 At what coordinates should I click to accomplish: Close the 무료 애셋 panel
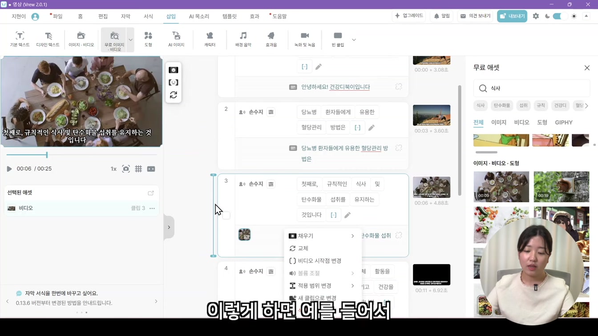(587, 68)
